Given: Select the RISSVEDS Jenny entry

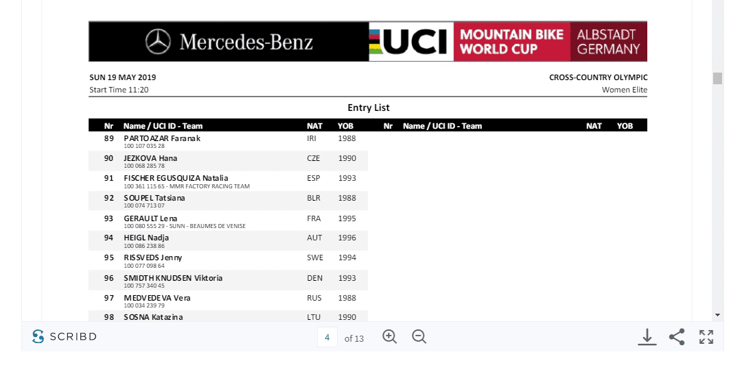Looking at the screenshot, I should (153, 258).
